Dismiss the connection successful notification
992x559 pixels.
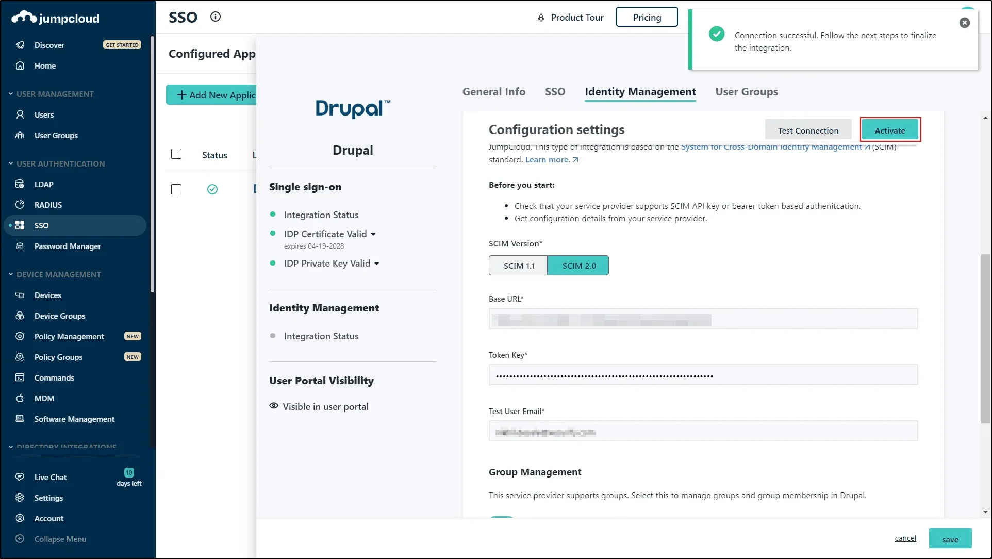click(964, 23)
